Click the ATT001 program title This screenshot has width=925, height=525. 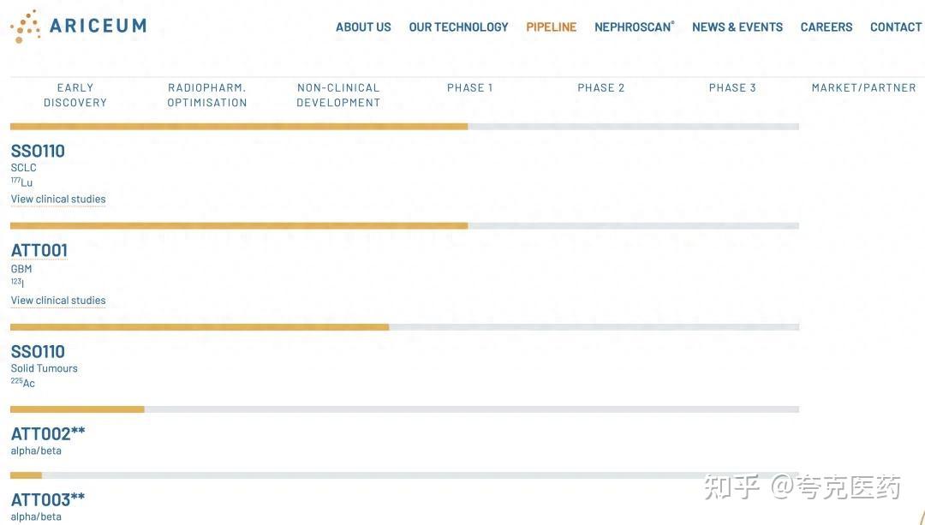coord(39,251)
